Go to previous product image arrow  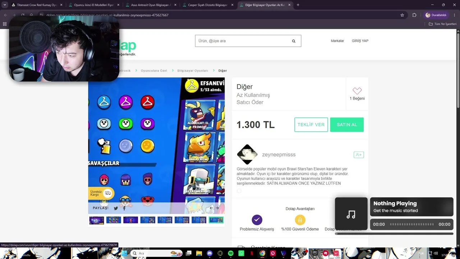click(x=211, y=208)
